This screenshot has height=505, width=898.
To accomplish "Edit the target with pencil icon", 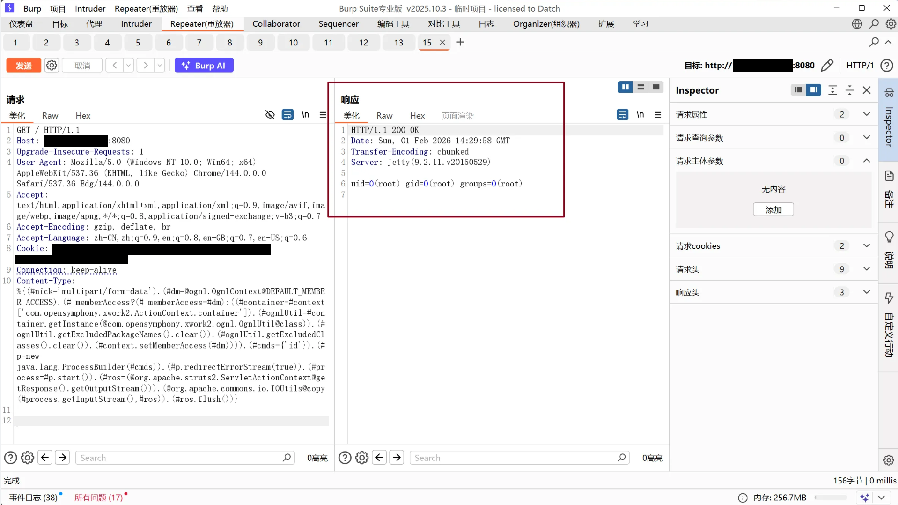I will pos(827,66).
